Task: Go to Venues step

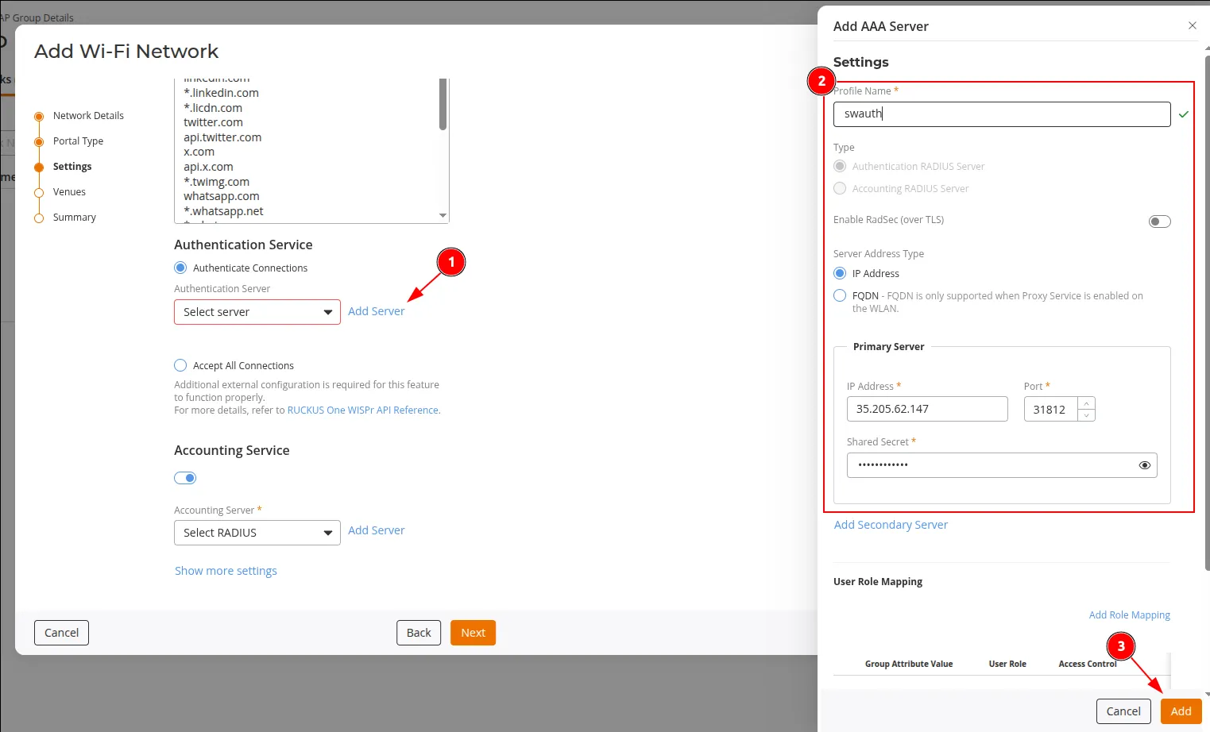Action: 69,192
